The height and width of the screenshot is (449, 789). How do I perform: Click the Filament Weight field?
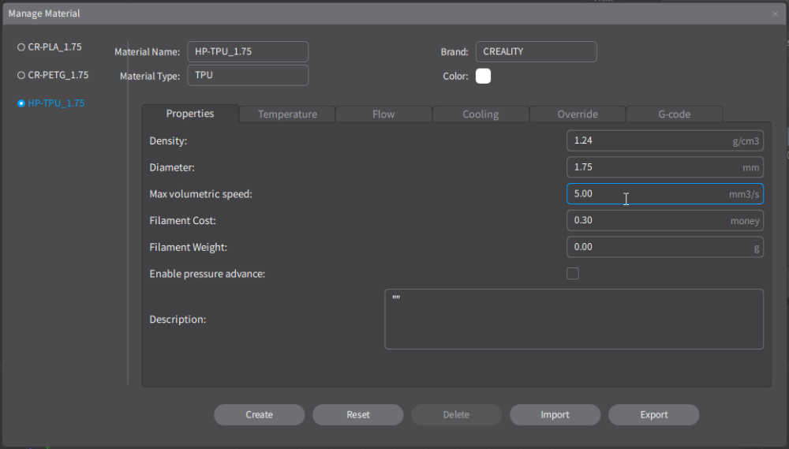click(665, 247)
